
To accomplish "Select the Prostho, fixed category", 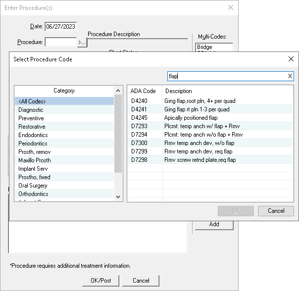I will (x=64, y=177).
